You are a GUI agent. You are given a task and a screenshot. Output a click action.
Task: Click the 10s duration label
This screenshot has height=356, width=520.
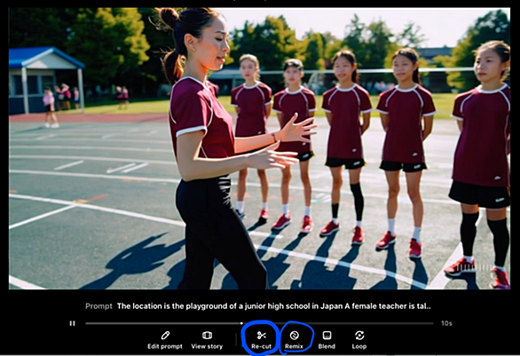click(x=446, y=323)
